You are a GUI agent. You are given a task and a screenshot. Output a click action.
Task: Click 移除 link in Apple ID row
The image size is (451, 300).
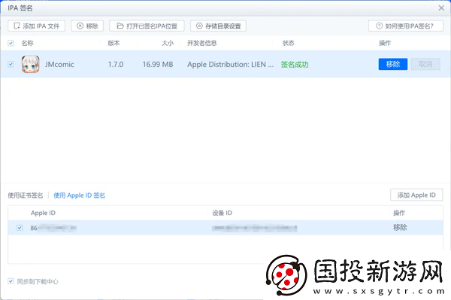click(x=400, y=228)
